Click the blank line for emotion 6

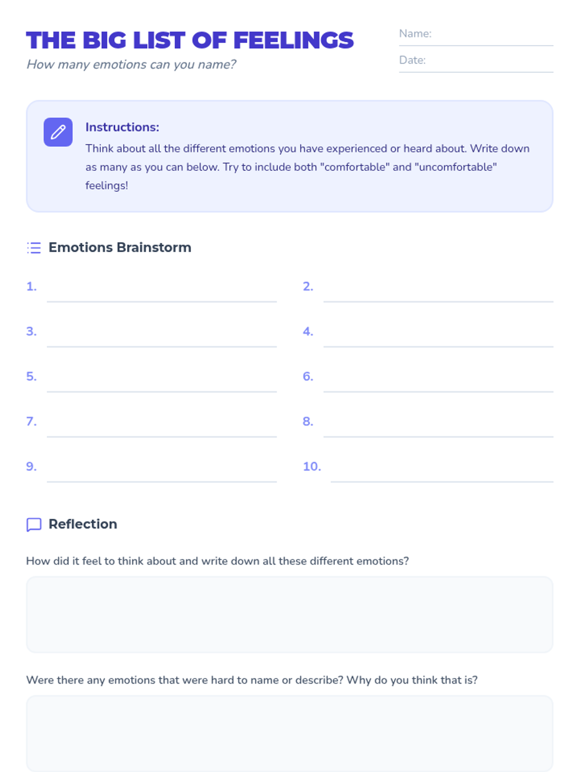coord(438,381)
